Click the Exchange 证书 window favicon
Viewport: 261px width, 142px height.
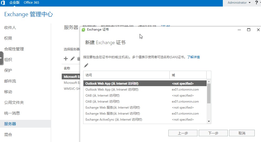point(83,30)
